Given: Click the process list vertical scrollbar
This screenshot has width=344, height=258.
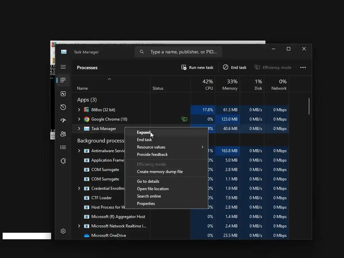Looking at the screenshot, I should click(x=309, y=106).
